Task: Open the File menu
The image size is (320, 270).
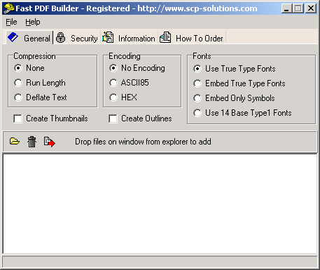Action: click(x=11, y=22)
